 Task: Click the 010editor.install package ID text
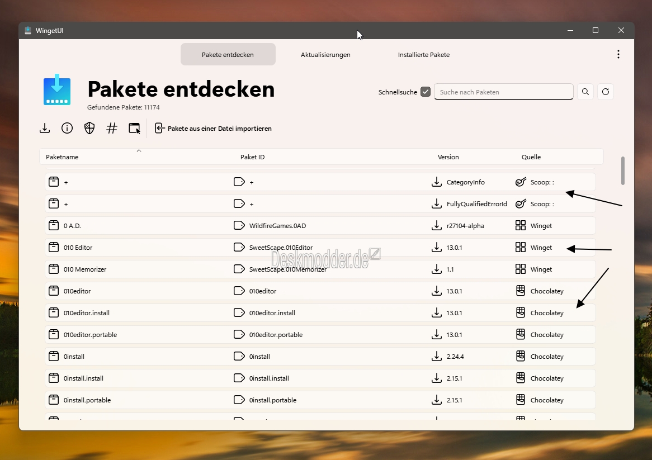point(272,313)
